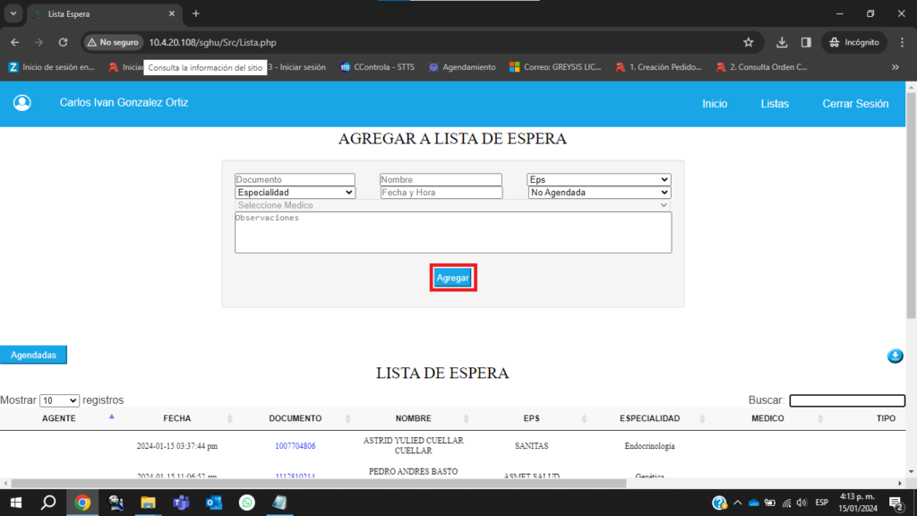This screenshot has height=516, width=917.
Task: Click the Buscar search field
Action: pos(846,400)
